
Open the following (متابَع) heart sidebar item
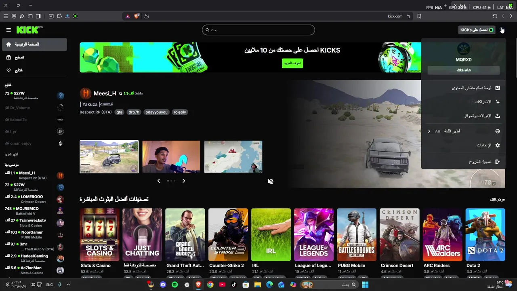click(x=34, y=70)
